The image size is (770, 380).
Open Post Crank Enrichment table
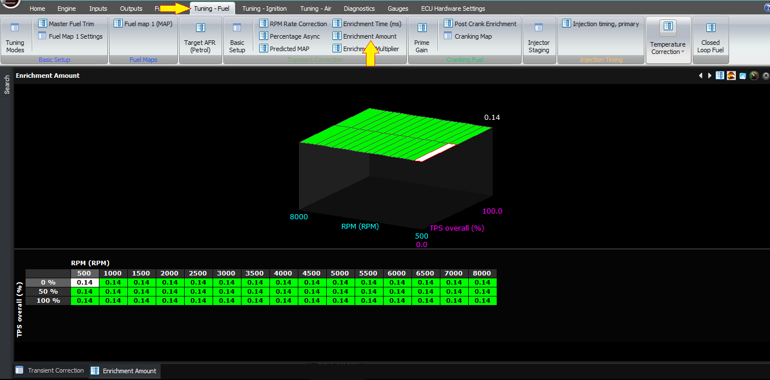480,24
